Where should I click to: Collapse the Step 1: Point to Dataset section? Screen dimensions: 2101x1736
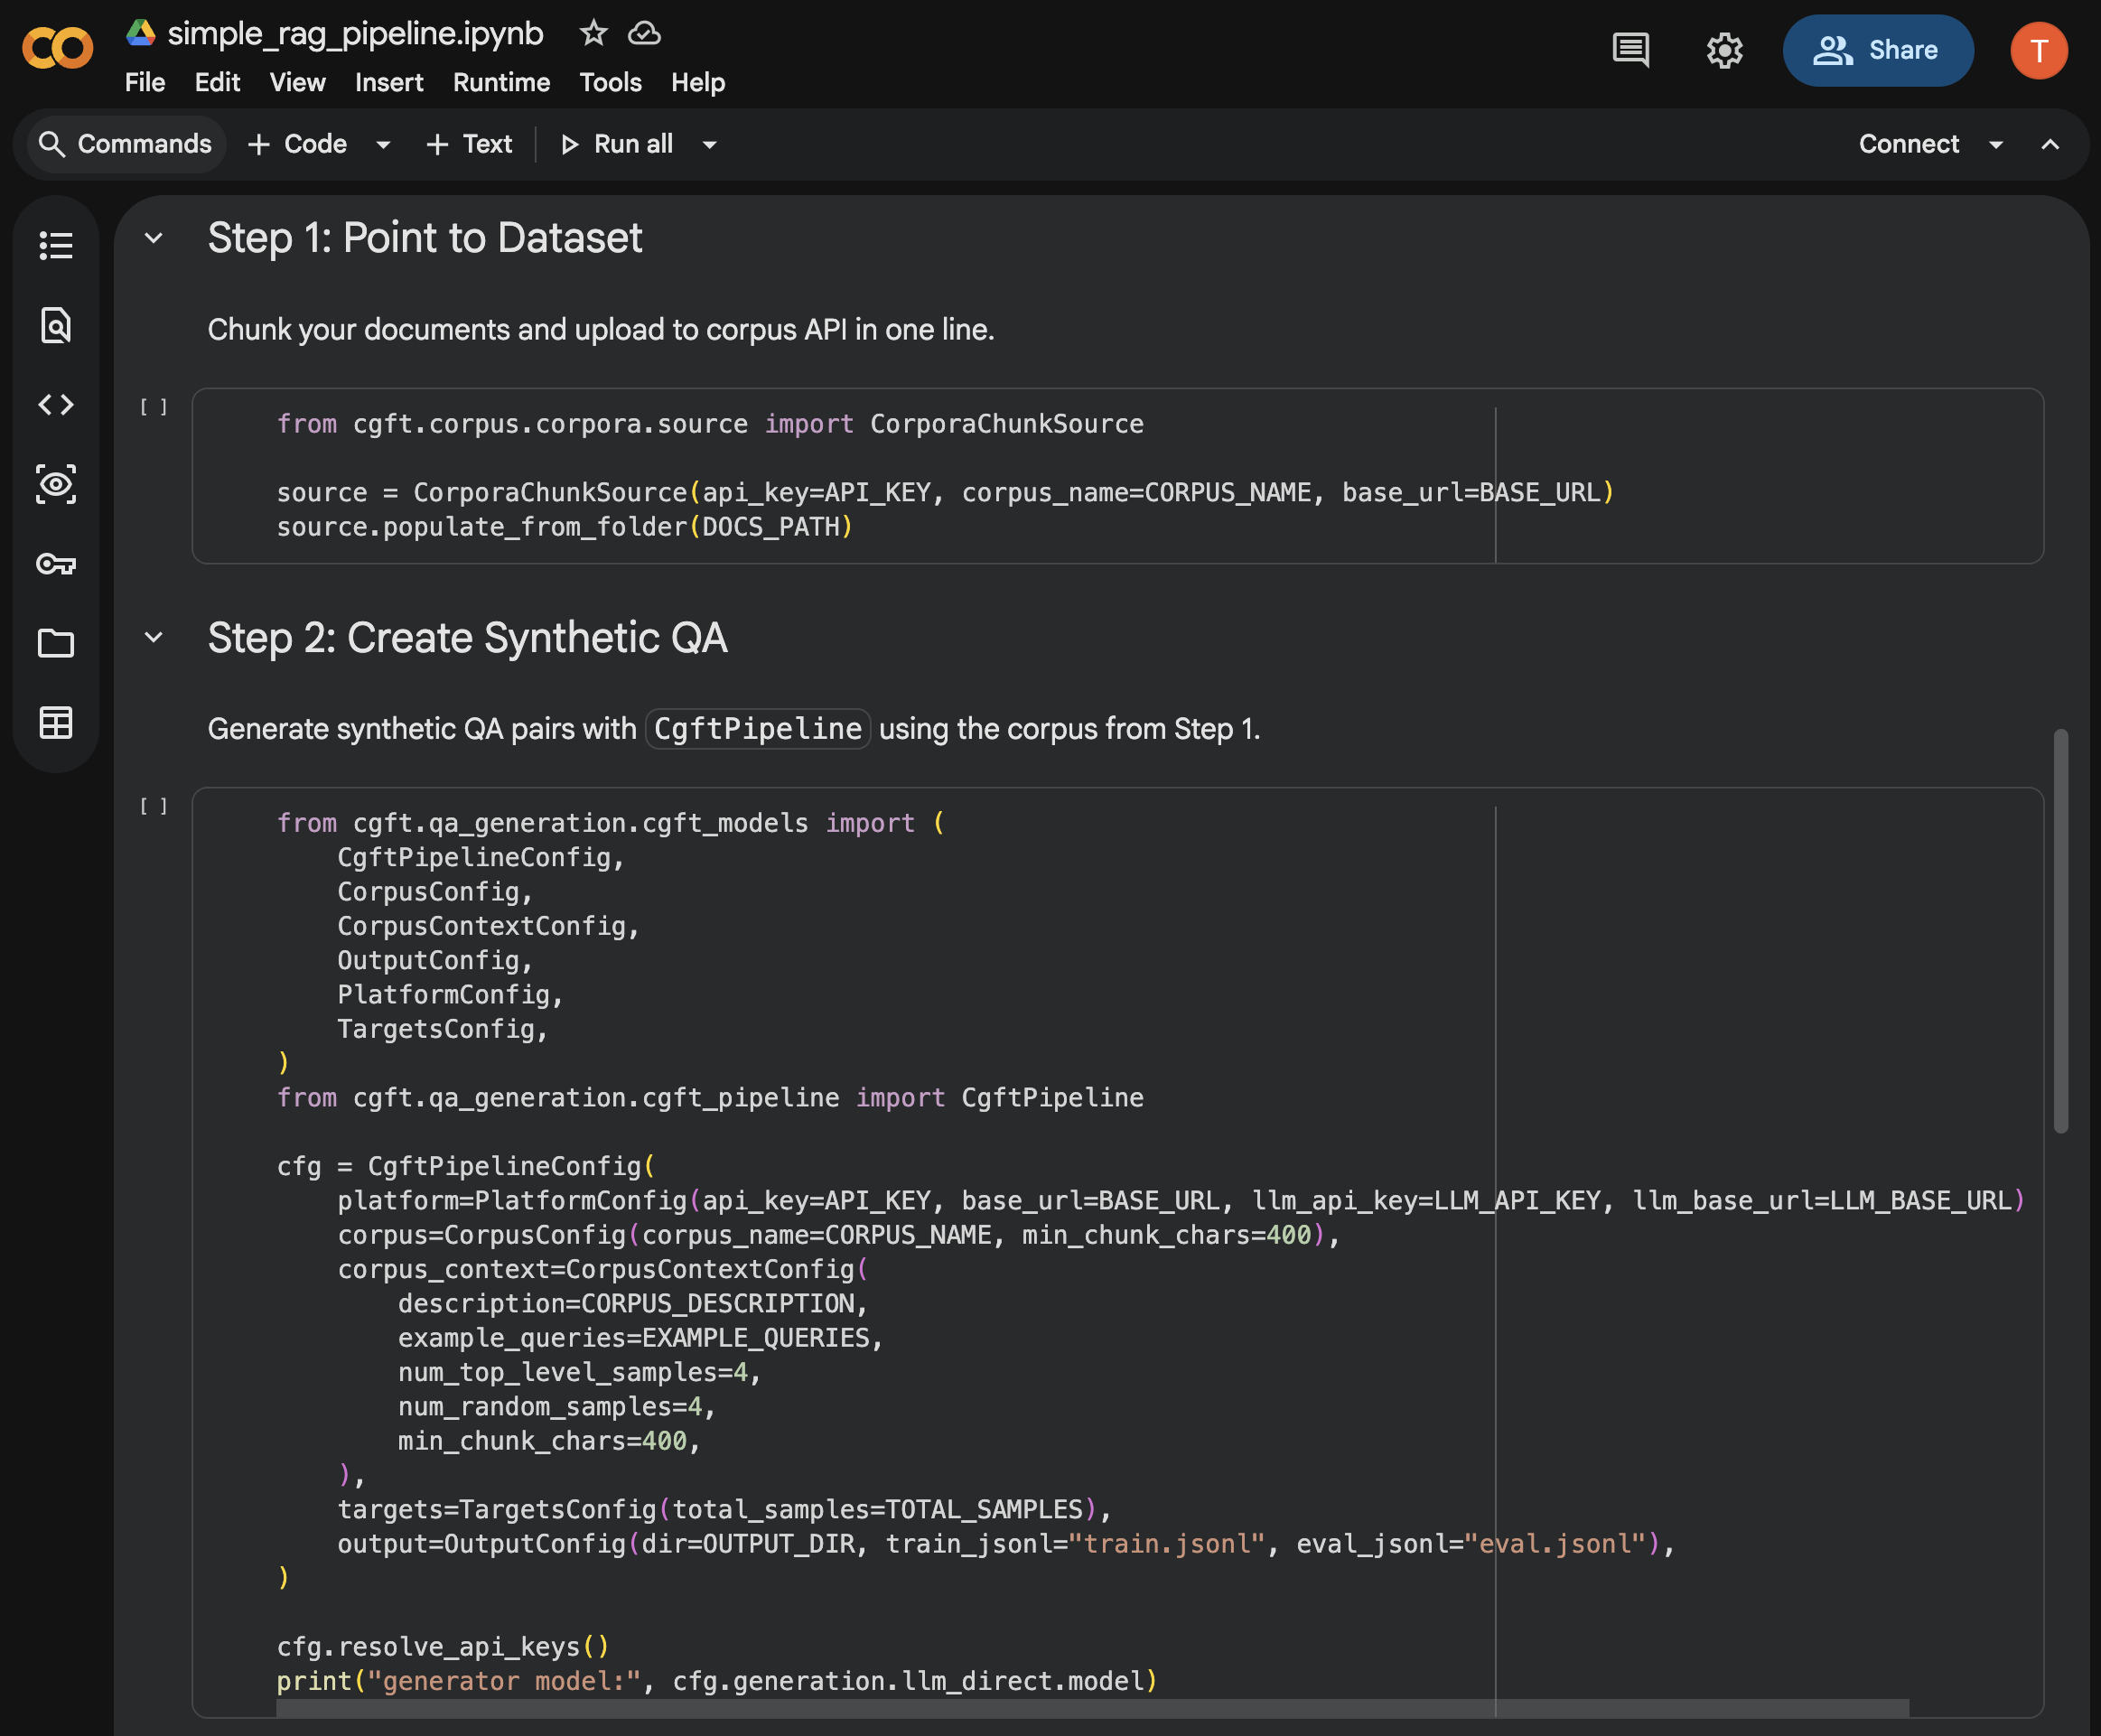click(153, 238)
